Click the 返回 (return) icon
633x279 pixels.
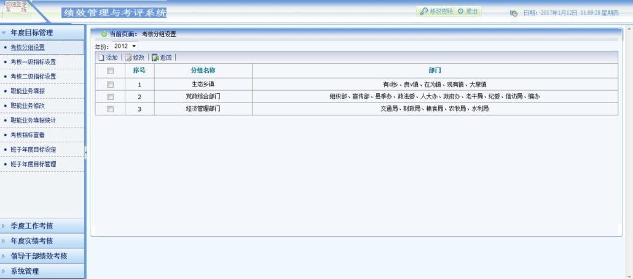pos(155,58)
